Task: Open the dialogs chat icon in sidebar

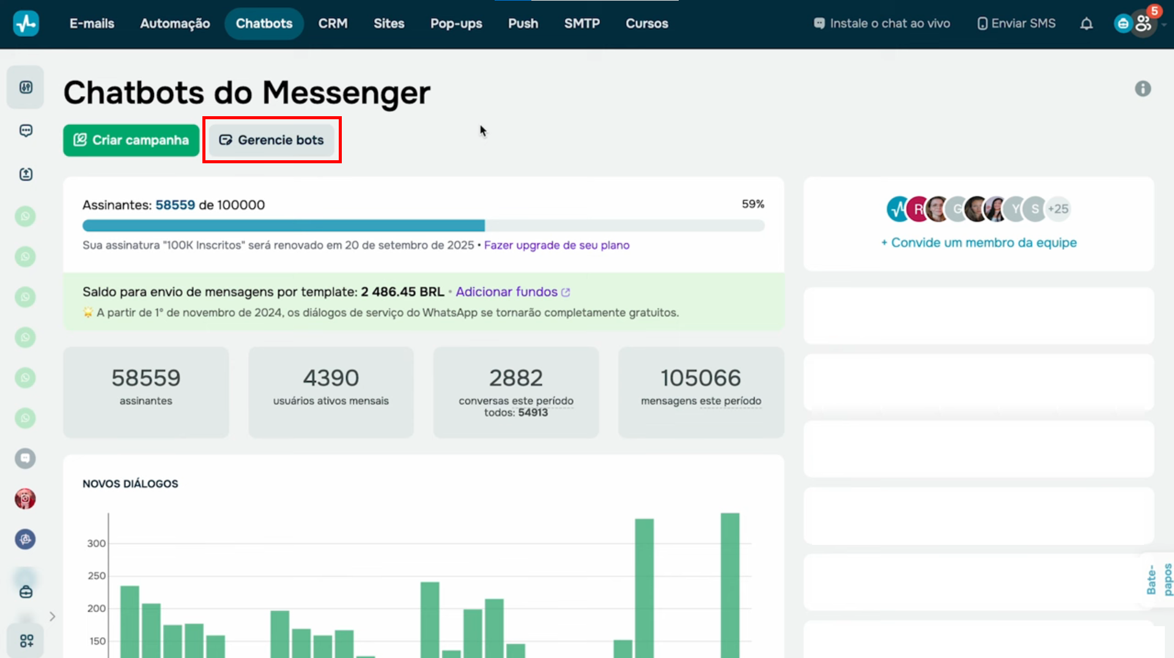Action: coord(25,130)
